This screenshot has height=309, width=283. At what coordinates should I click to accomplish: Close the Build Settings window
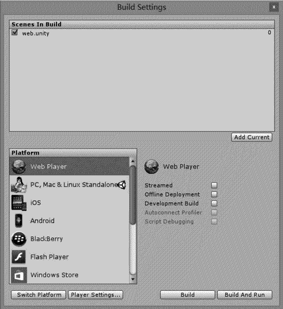274,7
